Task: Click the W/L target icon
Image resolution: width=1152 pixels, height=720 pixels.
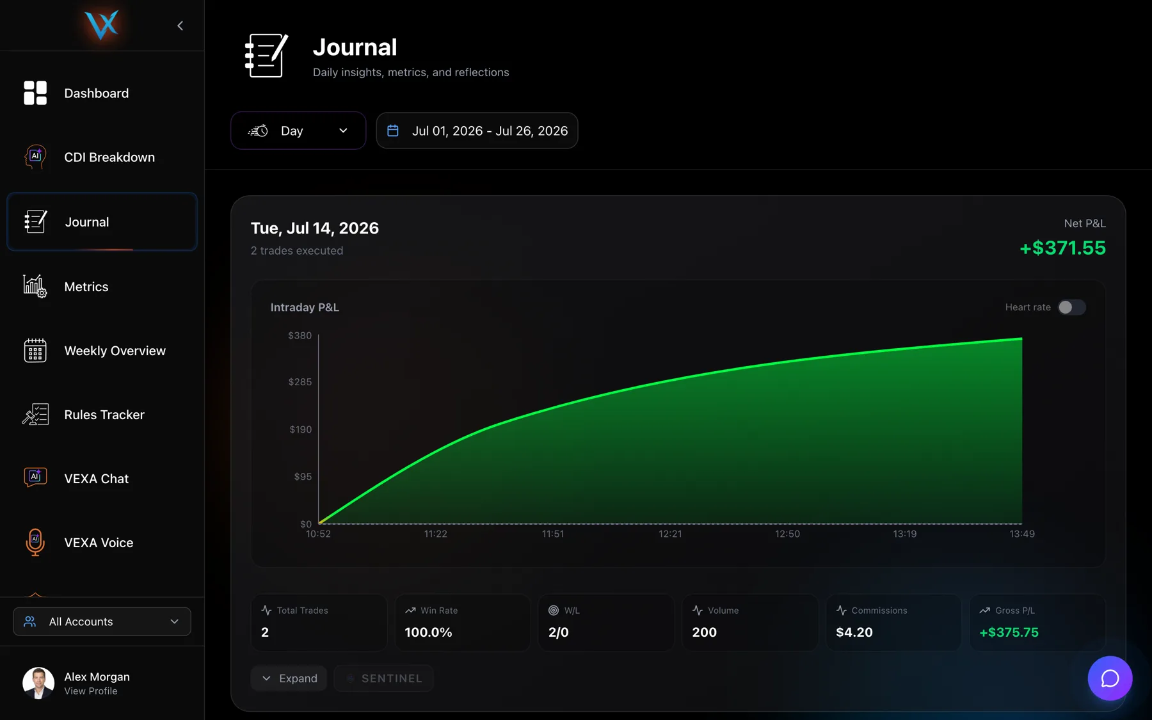Action: [554, 611]
